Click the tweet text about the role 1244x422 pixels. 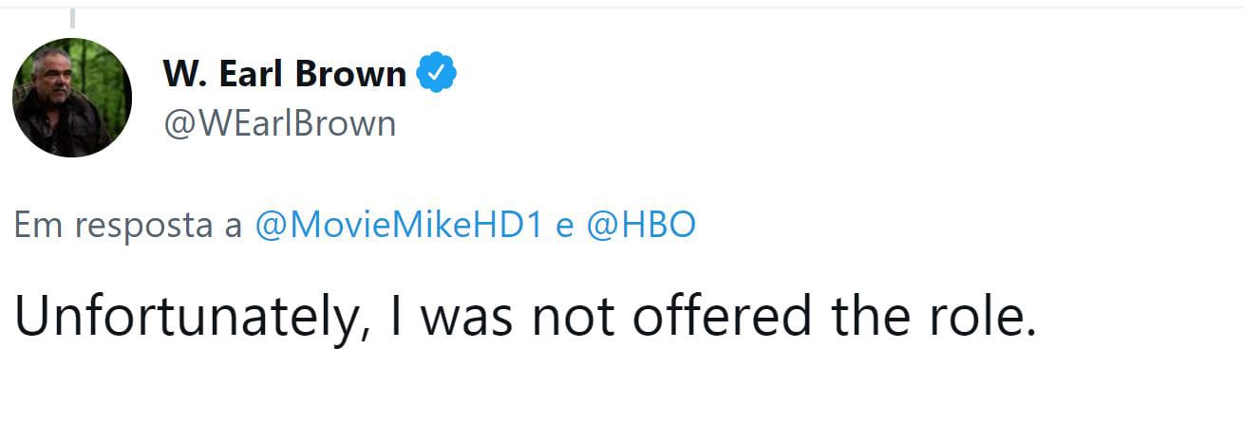[x=524, y=318]
